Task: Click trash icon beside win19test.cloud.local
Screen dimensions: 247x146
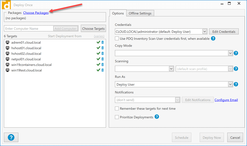Action: [102, 70]
